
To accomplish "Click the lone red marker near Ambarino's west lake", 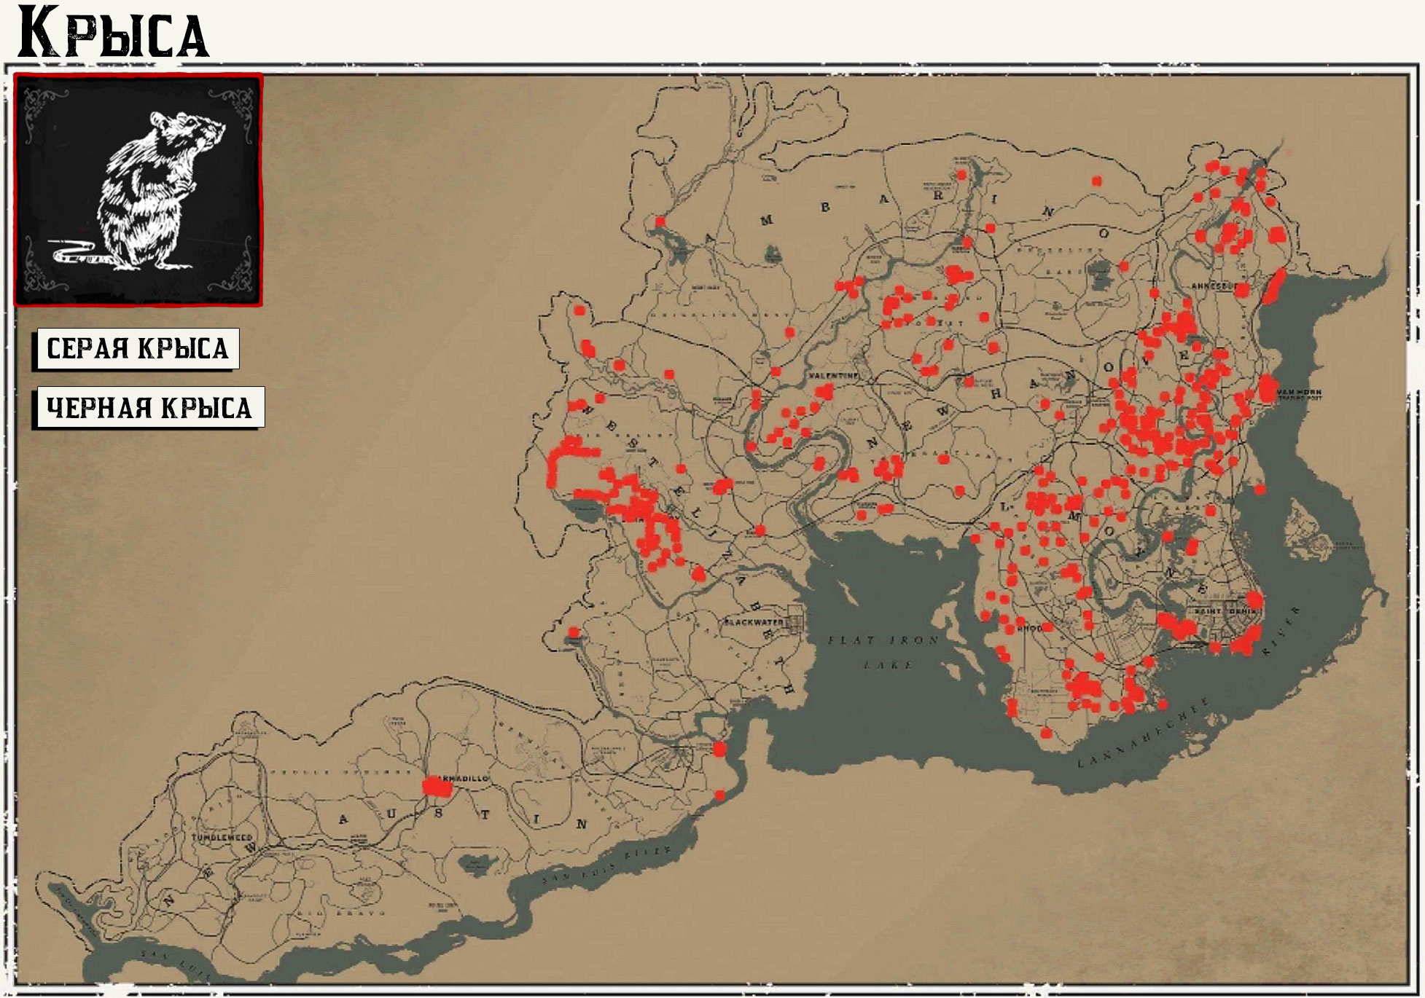I will point(660,221).
